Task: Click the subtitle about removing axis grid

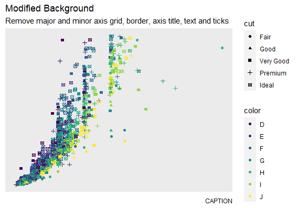Action: [x=117, y=21]
